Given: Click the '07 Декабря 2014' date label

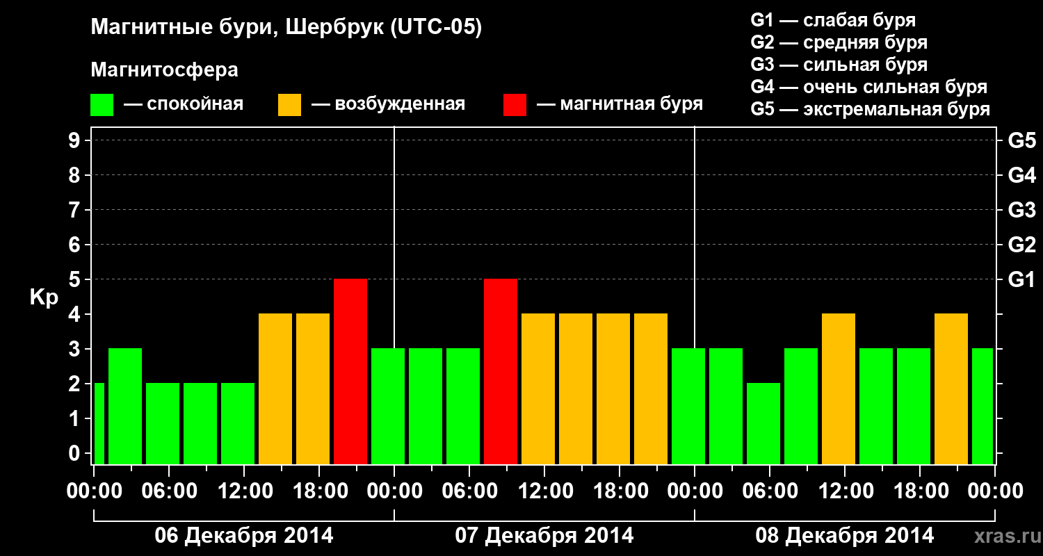Looking at the screenshot, I should tap(544, 536).
